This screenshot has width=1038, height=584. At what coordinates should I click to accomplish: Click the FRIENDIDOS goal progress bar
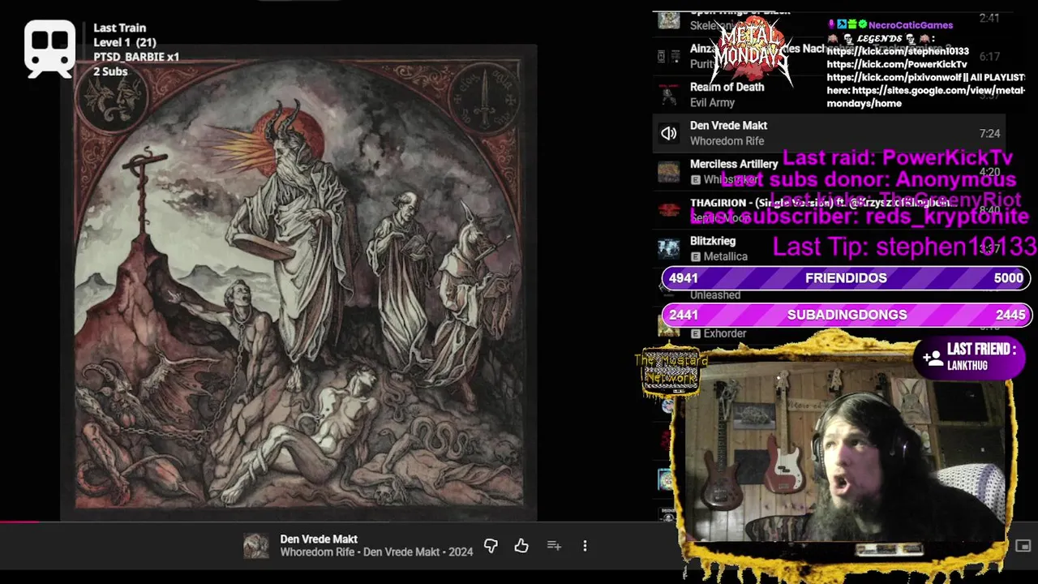846,277
